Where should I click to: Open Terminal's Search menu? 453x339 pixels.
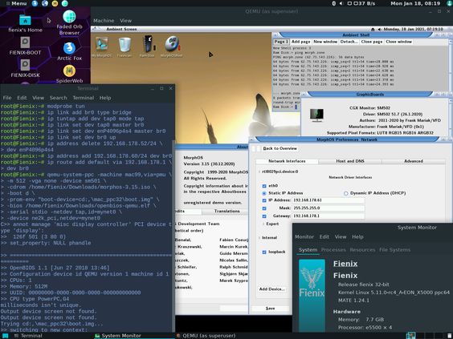[58, 98]
